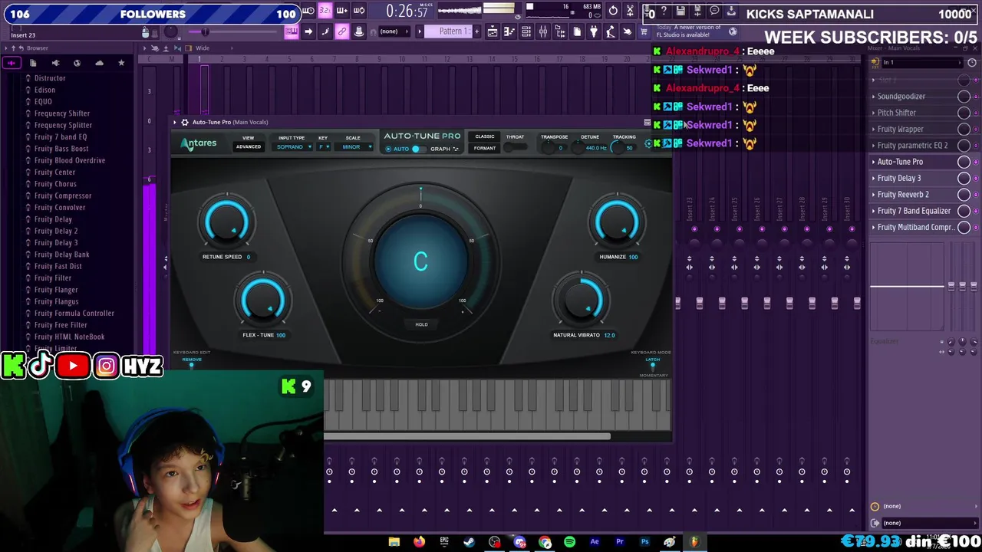
Task: Click the Auto-Tune keyboard horizontal scrollbar
Action: [466, 436]
